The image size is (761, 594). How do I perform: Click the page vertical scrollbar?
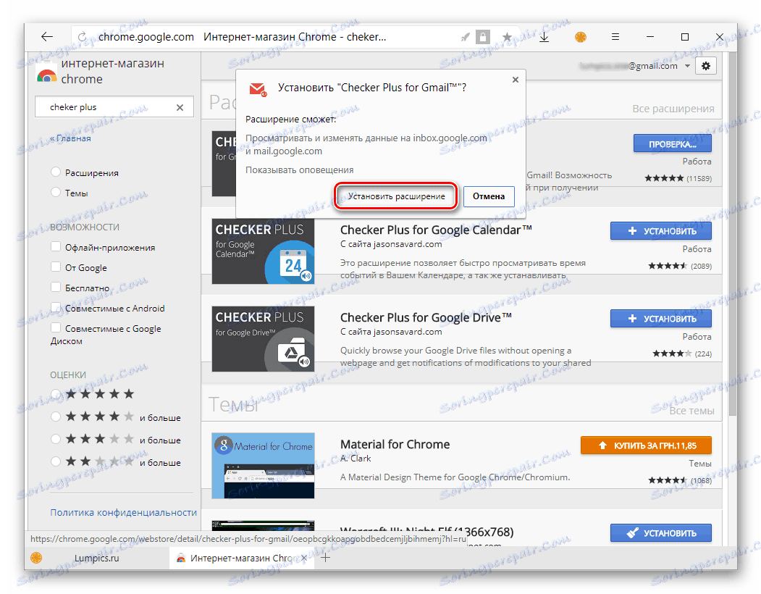(x=733, y=233)
